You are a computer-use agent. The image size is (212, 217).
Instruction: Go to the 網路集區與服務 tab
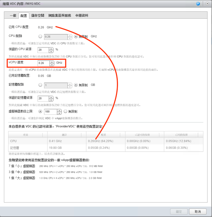[x=60, y=15]
